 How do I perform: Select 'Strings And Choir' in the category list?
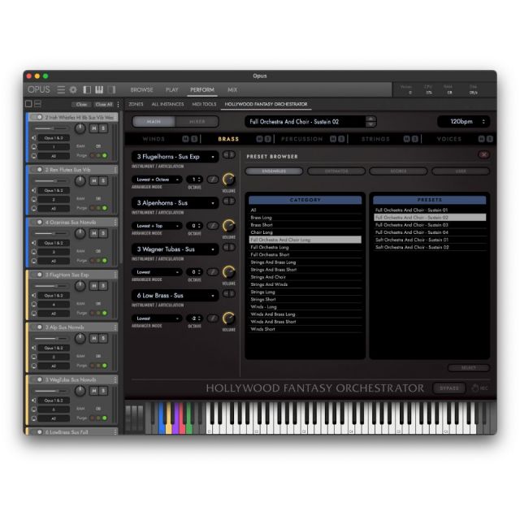tap(305, 277)
